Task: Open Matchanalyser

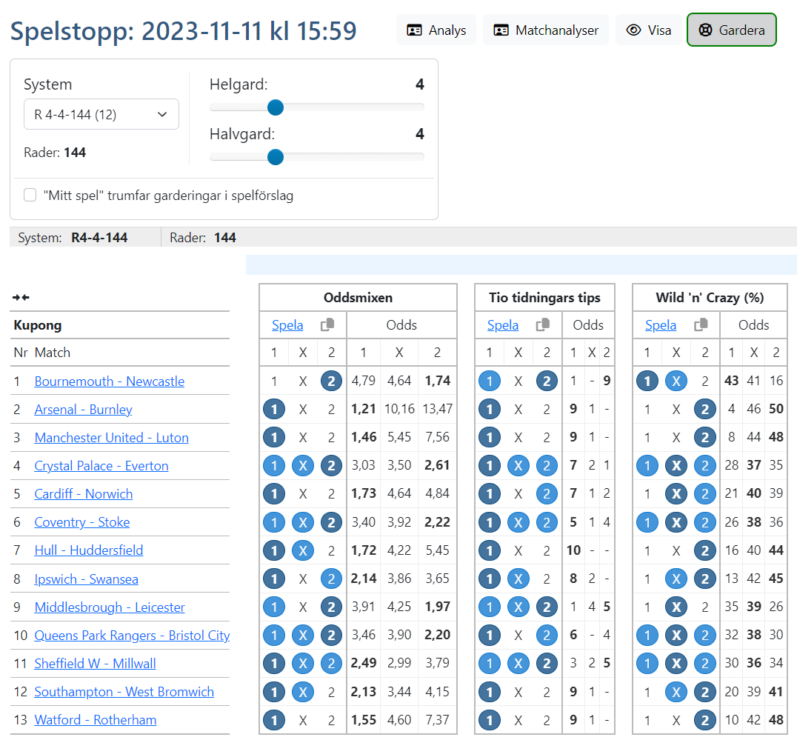Action: pyautogui.click(x=545, y=30)
